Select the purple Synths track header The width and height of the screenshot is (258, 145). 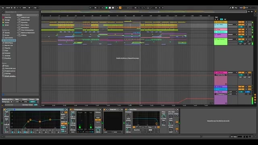click(x=221, y=35)
